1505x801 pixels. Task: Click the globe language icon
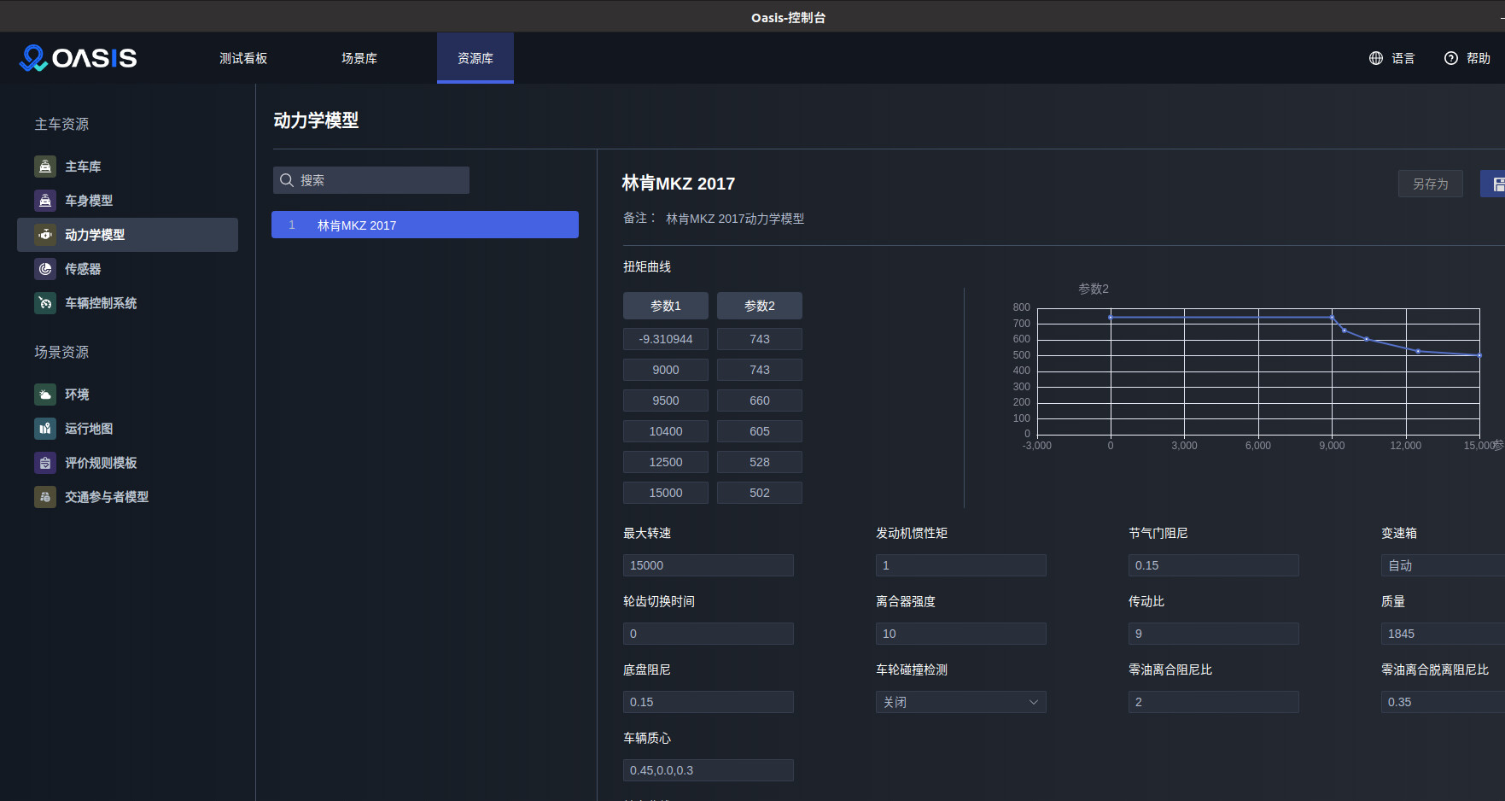pyautogui.click(x=1376, y=58)
